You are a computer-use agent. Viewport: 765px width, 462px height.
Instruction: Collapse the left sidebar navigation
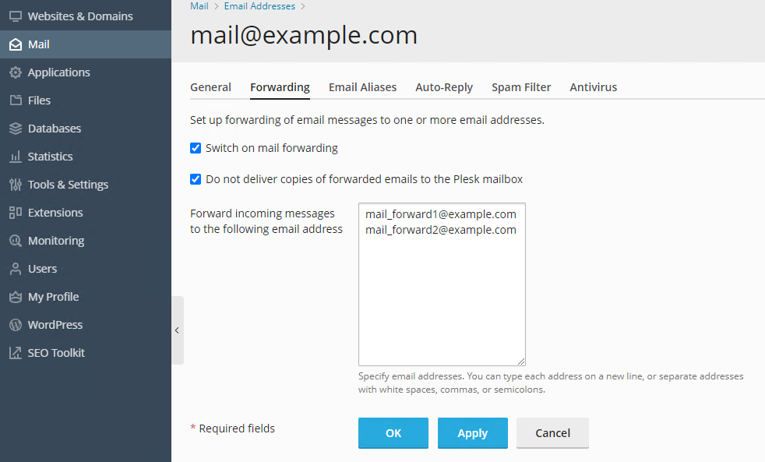tap(178, 330)
